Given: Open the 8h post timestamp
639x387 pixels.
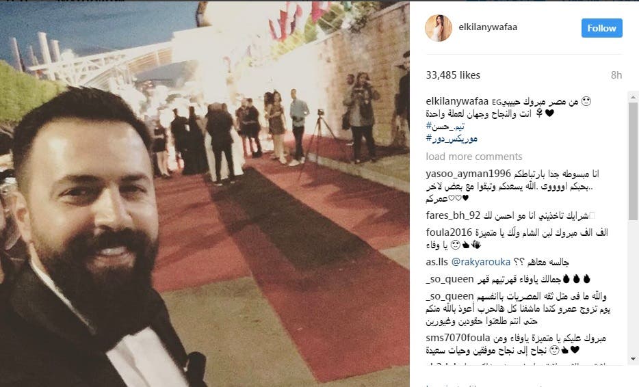Looking at the screenshot, I should [616, 75].
